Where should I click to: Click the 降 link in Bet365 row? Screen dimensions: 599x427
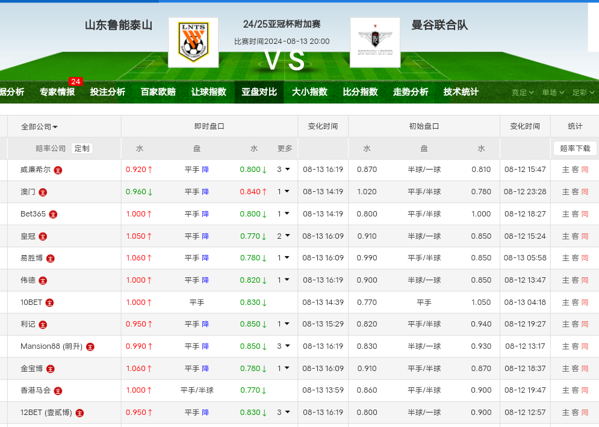205,213
